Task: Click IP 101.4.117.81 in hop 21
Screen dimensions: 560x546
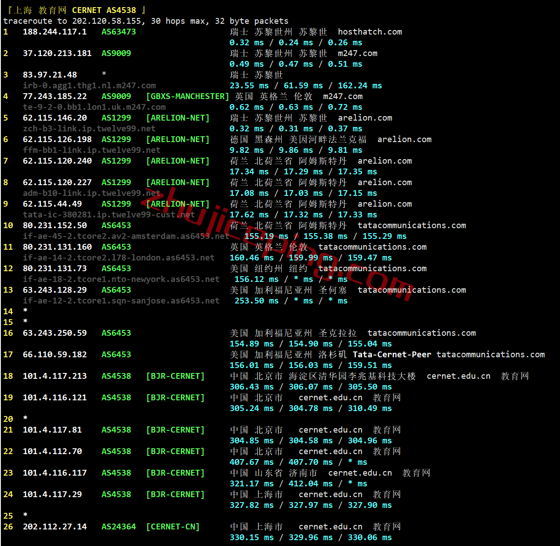Action: tap(52, 430)
